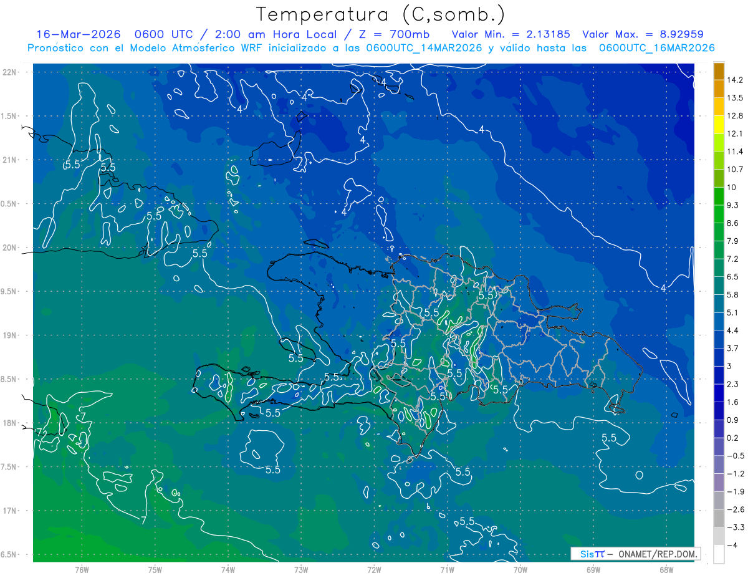Screen dimensions: 748x578
Task: Click the 2.3 label on the color scale
Action: [x=733, y=384]
